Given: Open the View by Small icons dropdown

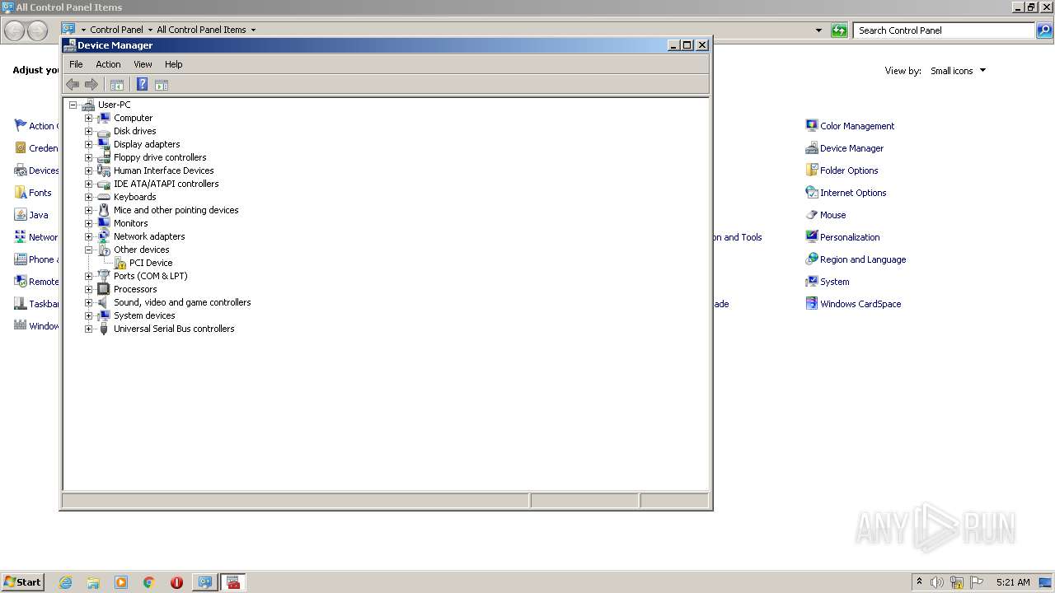Looking at the screenshot, I should 958,71.
